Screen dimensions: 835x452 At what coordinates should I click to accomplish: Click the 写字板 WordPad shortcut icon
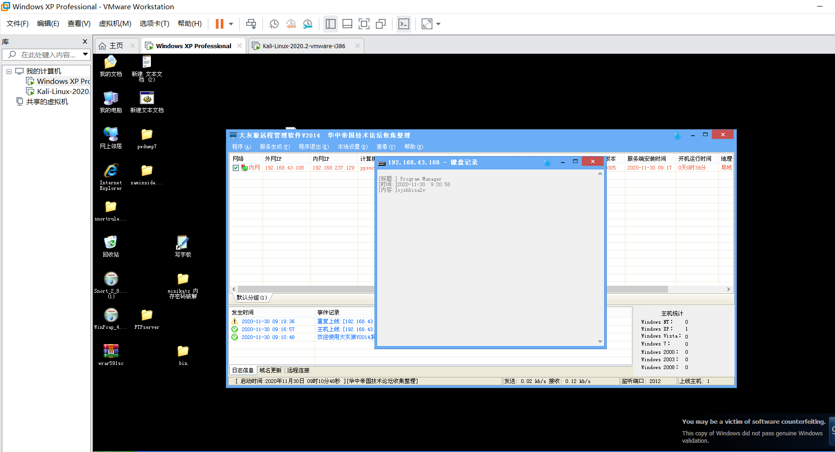183,246
